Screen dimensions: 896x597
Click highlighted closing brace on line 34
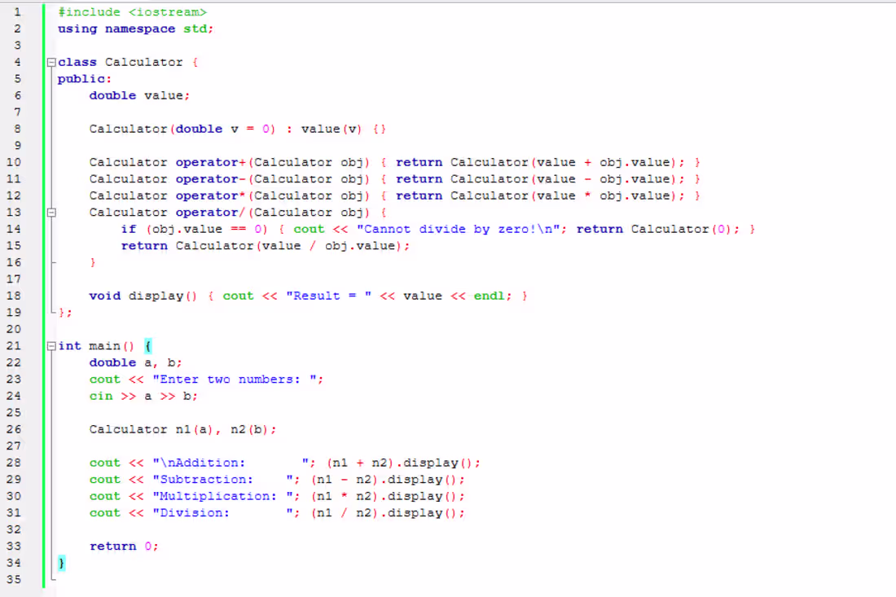62,564
